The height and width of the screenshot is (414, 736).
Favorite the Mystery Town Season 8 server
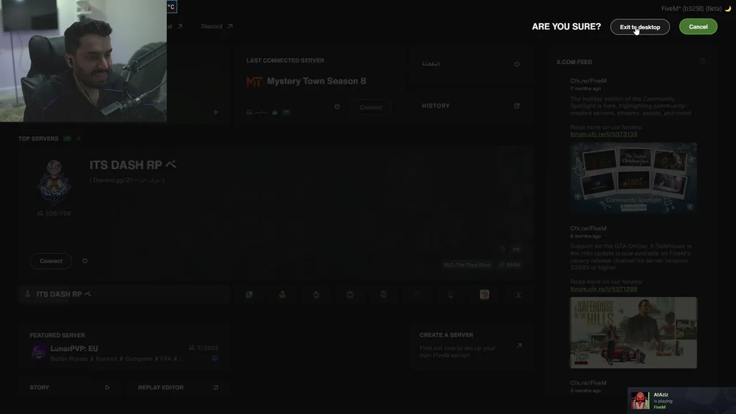(x=337, y=107)
